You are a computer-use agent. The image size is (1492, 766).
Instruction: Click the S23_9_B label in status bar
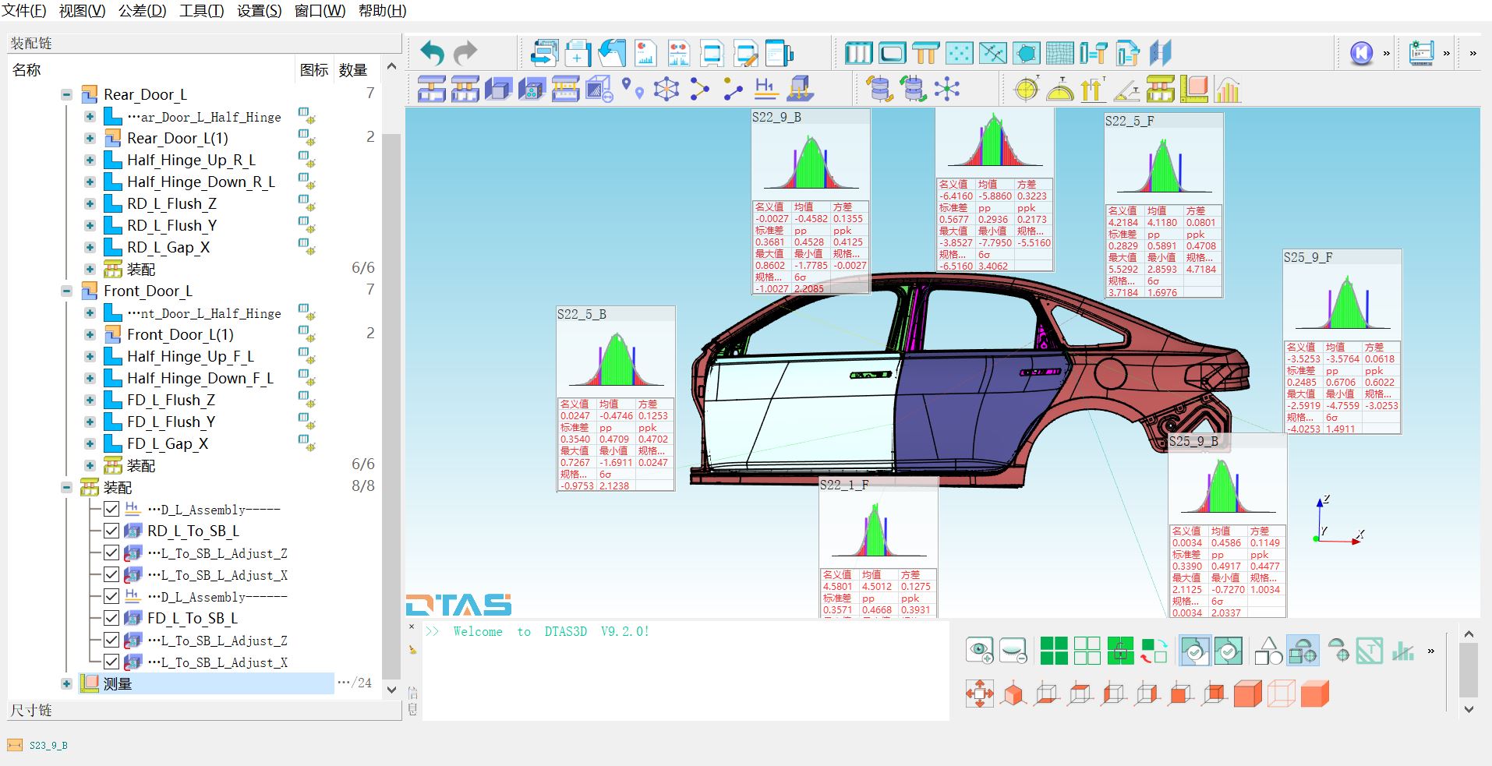47,745
